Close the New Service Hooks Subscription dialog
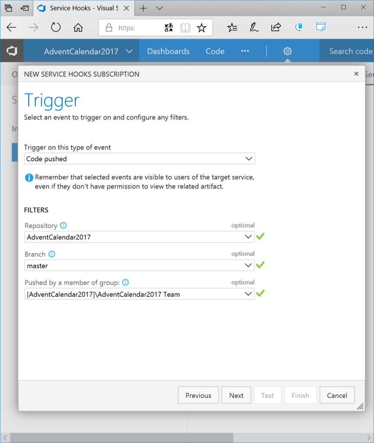 (356, 74)
